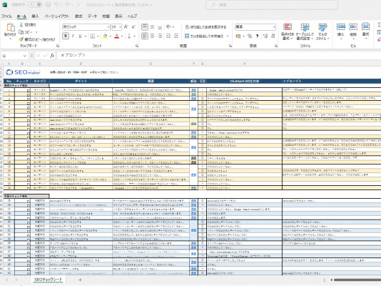Decrease font size with the smaller A icon
381x286 pixels.
tap(133, 26)
